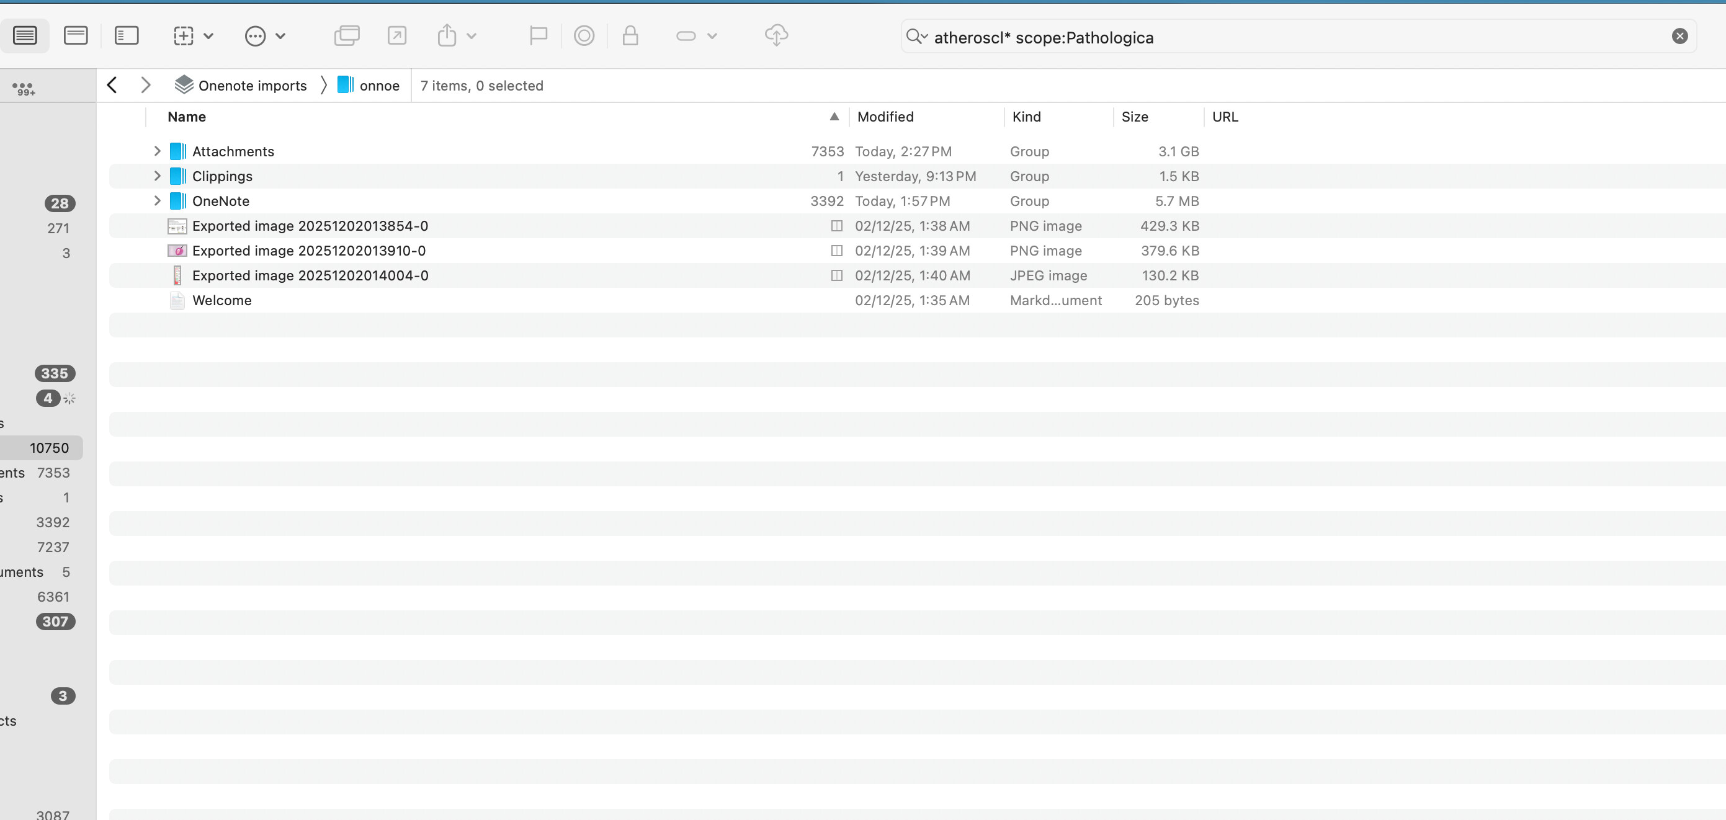
Task: Click the duplicate windows toolbar icon
Action: 346,35
